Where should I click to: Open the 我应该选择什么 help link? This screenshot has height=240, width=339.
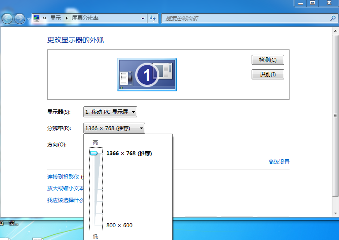[x=65, y=200]
